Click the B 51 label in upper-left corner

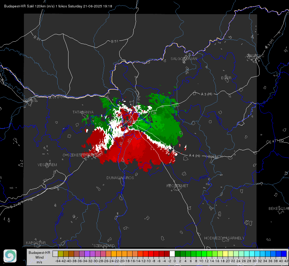pyautogui.click(x=37, y=38)
